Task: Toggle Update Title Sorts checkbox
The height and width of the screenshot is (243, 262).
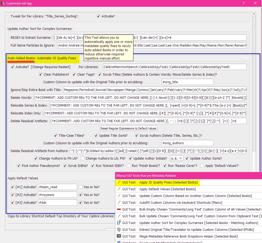Action: [x=96, y=135]
